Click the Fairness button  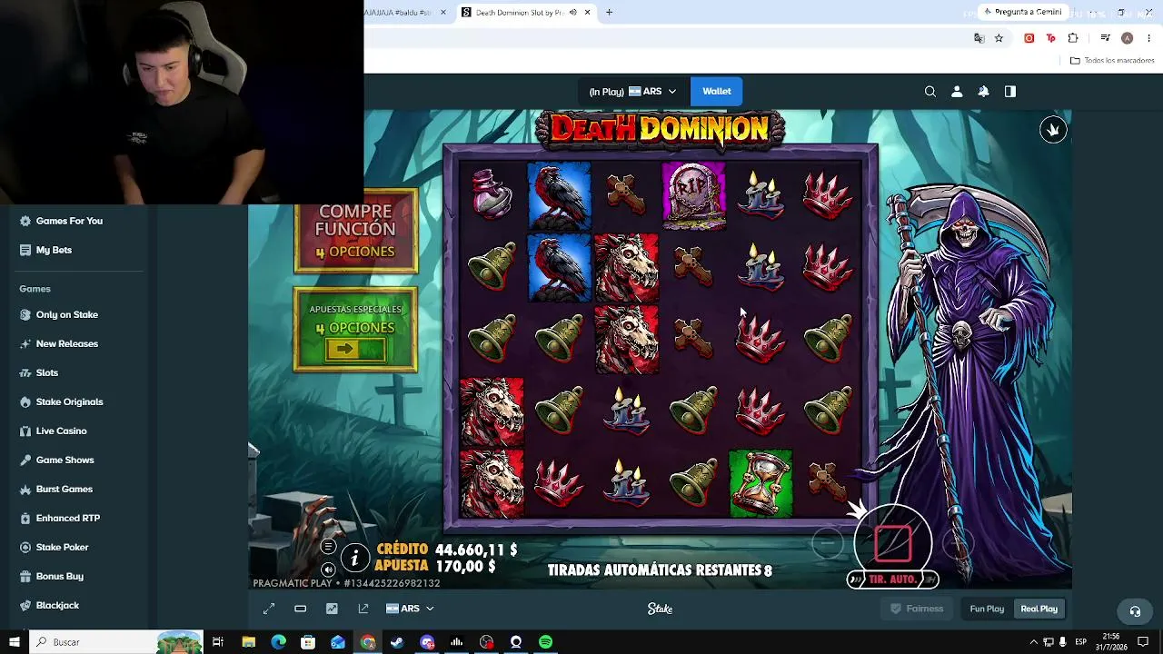pyautogui.click(x=917, y=609)
